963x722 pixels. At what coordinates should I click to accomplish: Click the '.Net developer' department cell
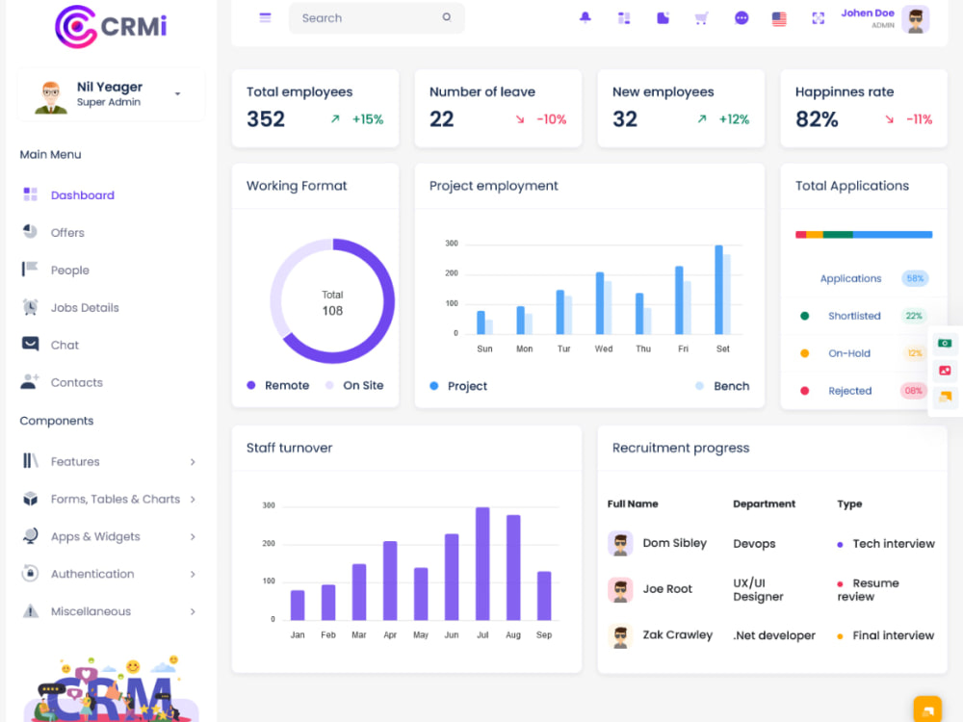point(774,635)
